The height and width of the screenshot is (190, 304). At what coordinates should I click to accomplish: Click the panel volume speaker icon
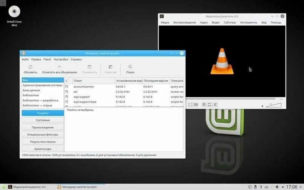[x=277, y=187]
